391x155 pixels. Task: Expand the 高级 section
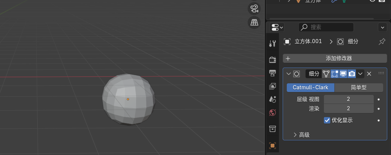(295, 135)
